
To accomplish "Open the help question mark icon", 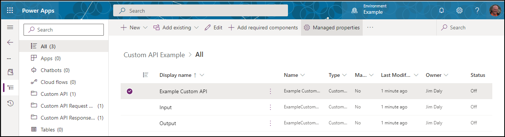I will click(477, 10).
